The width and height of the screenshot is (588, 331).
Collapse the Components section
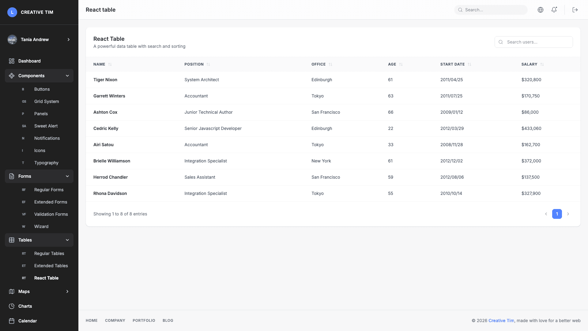[67, 76]
